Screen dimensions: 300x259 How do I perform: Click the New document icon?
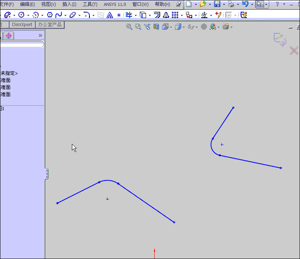[189, 4]
